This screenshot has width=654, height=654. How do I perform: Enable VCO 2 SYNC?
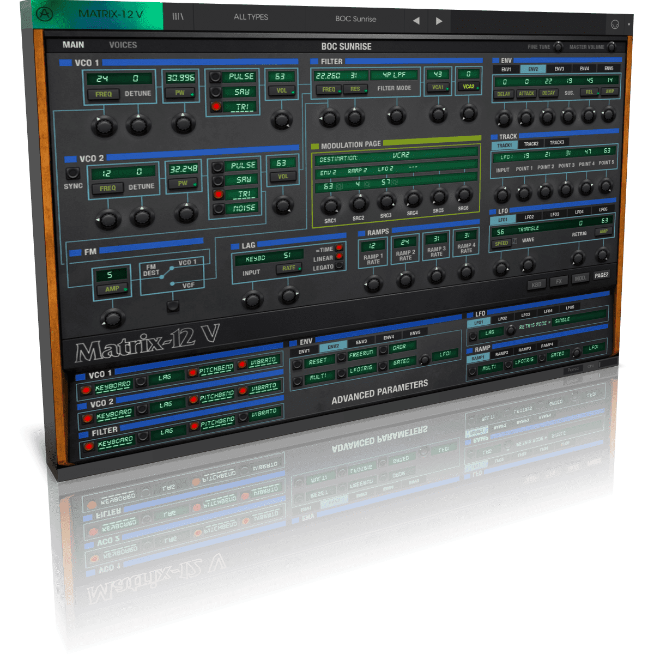point(72,174)
